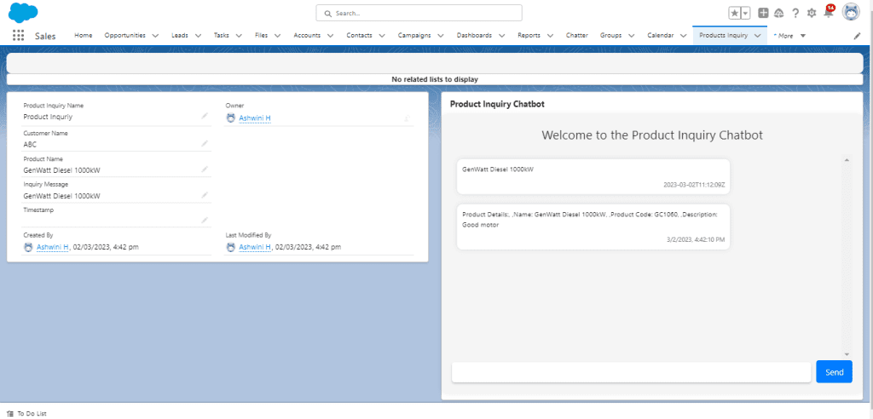This screenshot has width=873, height=419.
Task: Open the Notifications bell icon
Action: 829,12
